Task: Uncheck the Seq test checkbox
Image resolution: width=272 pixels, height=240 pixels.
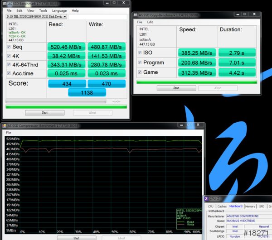Action: click(9, 47)
